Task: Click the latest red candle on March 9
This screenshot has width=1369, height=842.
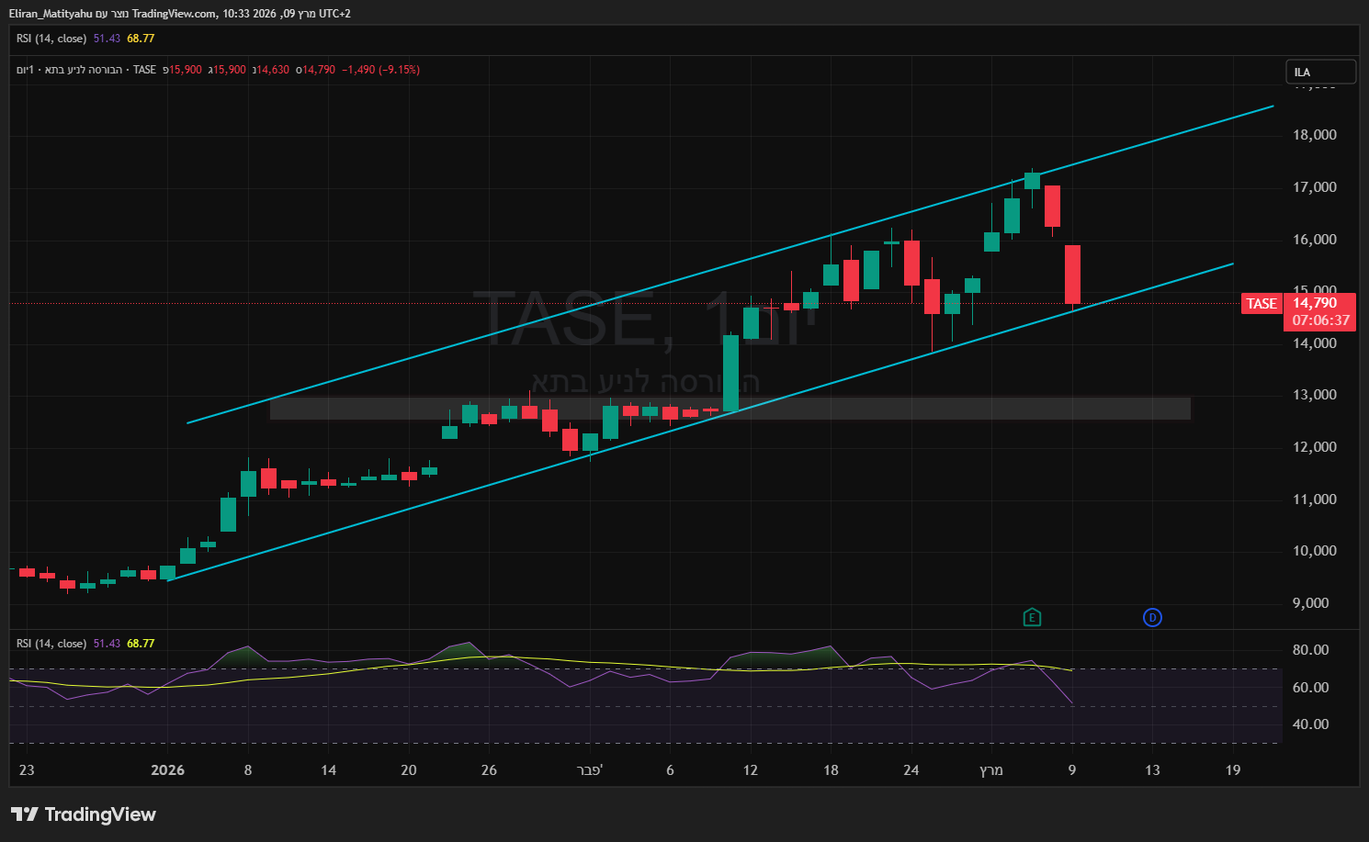Action: tap(1072, 275)
